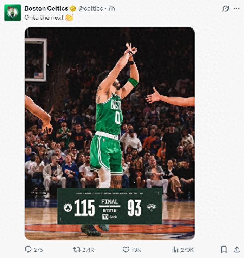The image size is (244, 258).
Task: Open Grok explain icon on the post
Action: point(225,8)
